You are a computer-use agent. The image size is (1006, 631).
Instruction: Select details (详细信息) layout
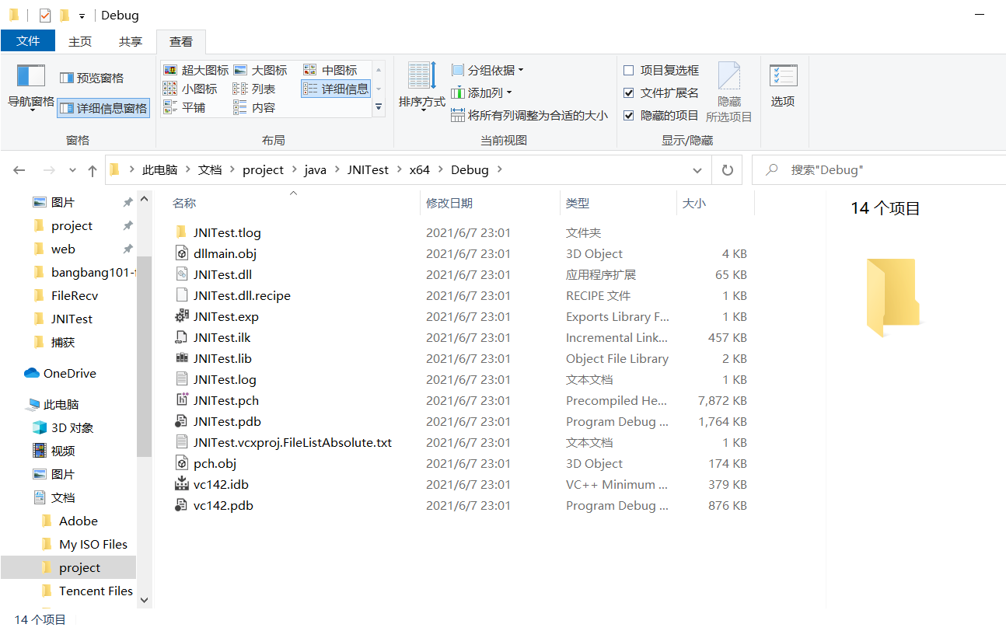[x=336, y=89]
